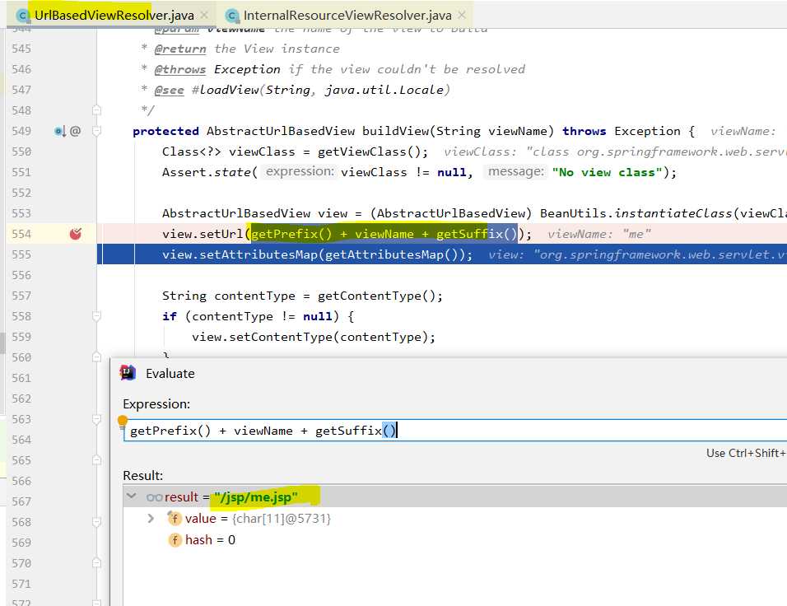The image size is (787, 606).
Task: Switch to UrlBasedViewResolver.java tab
Action: click(114, 15)
